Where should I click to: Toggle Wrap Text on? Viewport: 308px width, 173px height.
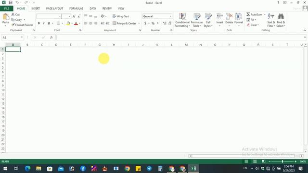[x=121, y=16]
